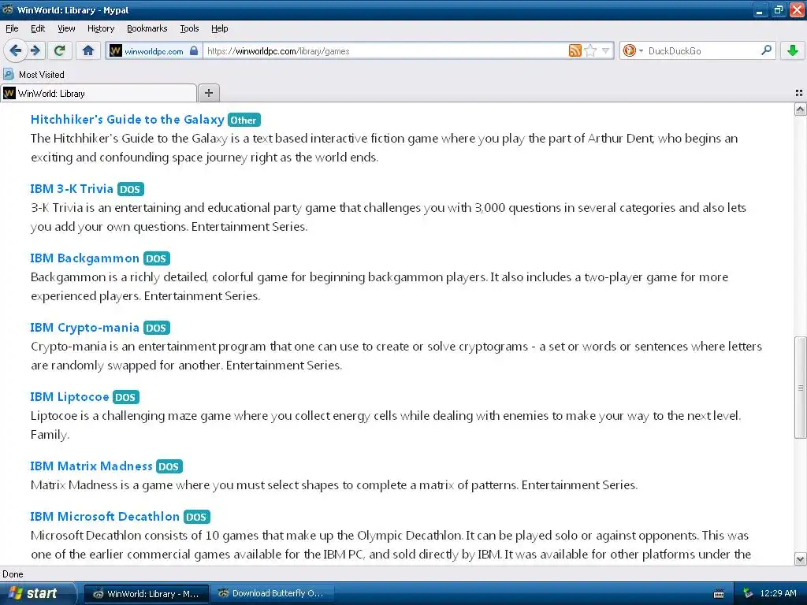Open the IBM 3-K Trivia link

point(72,189)
